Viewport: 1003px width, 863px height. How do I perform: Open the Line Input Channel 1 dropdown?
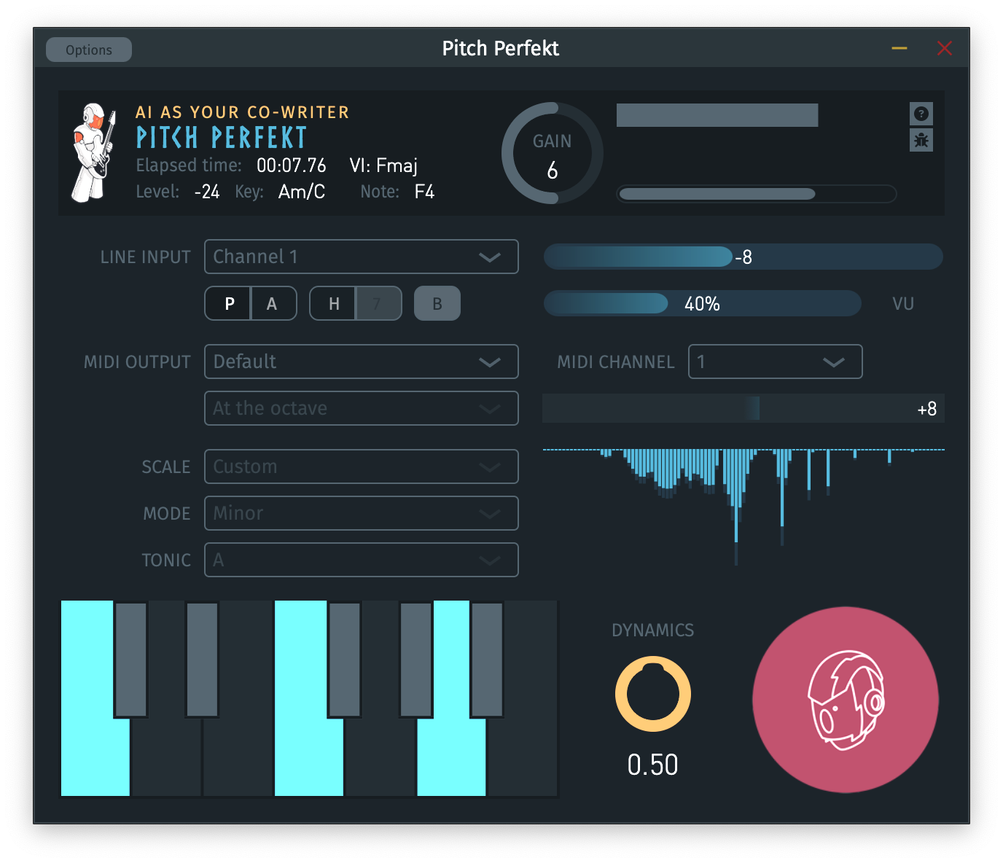click(361, 257)
